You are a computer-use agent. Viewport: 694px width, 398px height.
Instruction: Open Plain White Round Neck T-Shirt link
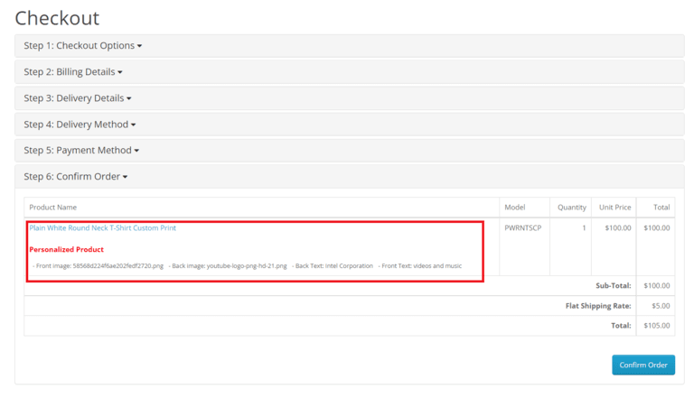coord(102,228)
